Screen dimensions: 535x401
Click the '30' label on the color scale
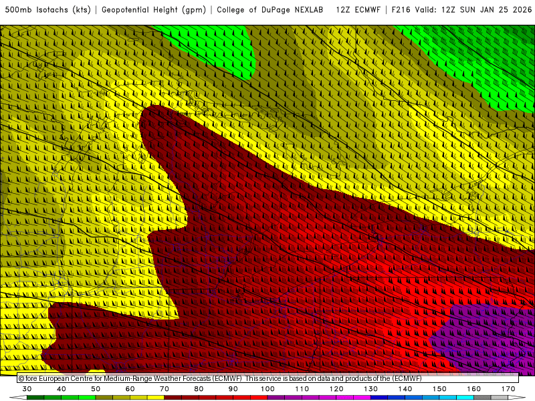27,389
